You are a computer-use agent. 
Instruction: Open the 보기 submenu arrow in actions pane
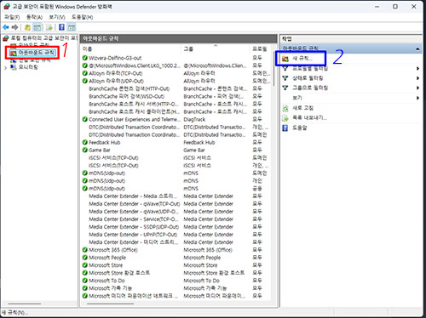point(417,98)
